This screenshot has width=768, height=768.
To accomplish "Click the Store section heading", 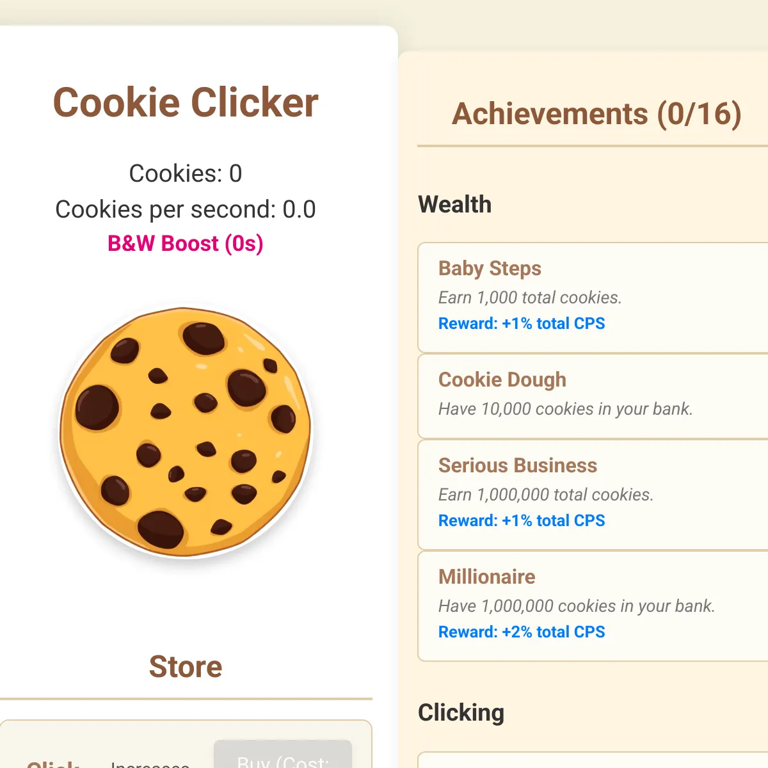I will pyautogui.click(x=186, y=667).
